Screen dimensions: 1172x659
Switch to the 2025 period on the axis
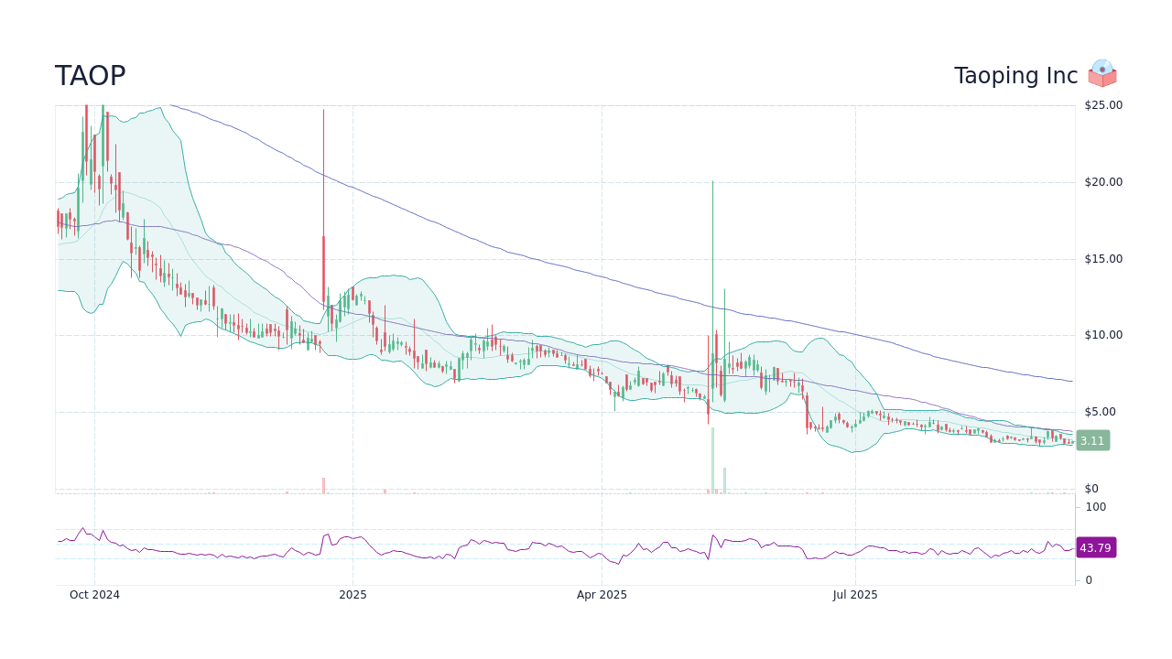(353, 595)
